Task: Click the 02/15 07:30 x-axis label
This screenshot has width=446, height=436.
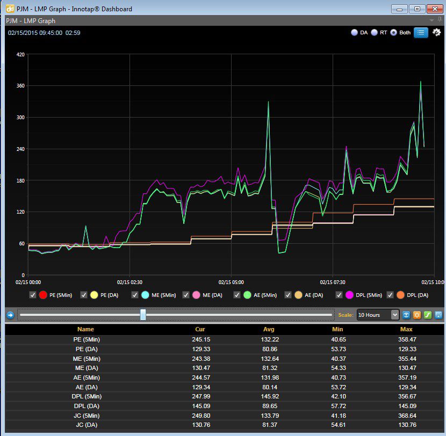Action: (333, 282)
